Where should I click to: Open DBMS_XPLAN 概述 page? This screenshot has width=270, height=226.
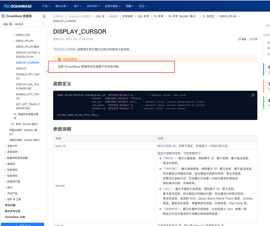point(27,47)
